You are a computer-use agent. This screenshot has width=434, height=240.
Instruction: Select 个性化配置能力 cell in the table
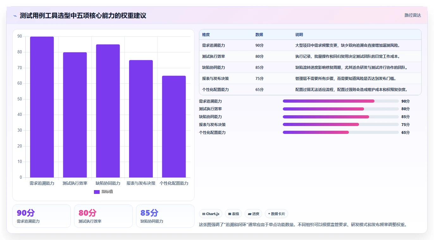215,90
